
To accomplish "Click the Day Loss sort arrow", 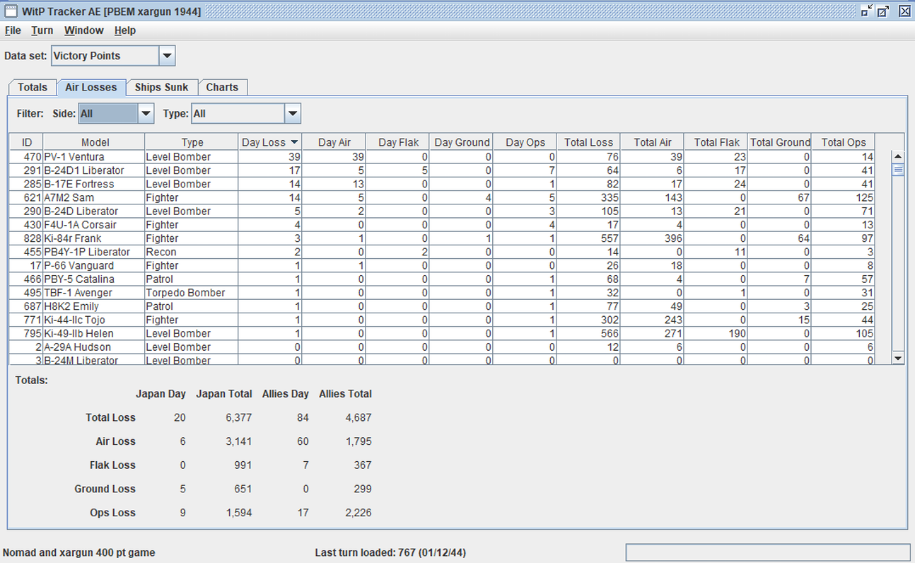I will pyautogui.click(x=295, y=142).
